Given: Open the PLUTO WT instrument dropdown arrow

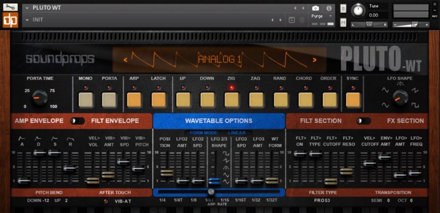Looking at the screenshot, I should click(27, 8).
